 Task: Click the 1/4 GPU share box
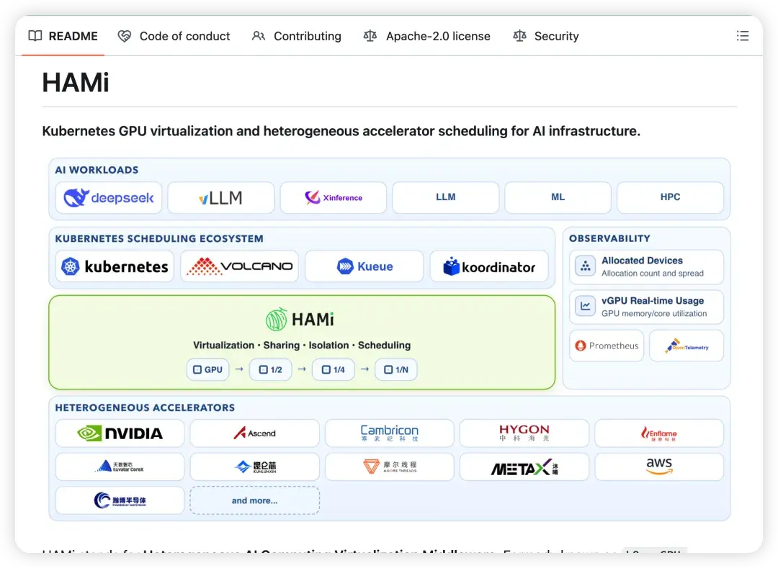coord(334,370)
